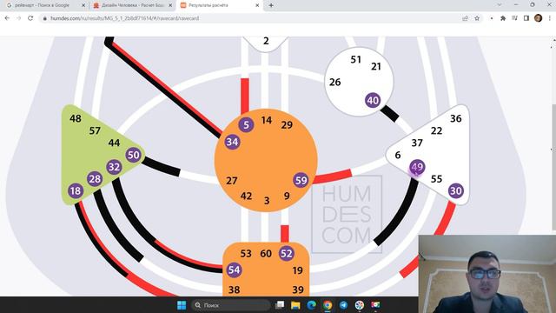
Task: Bookmark this page with the star icon
Action: click(x=477, y=18)
